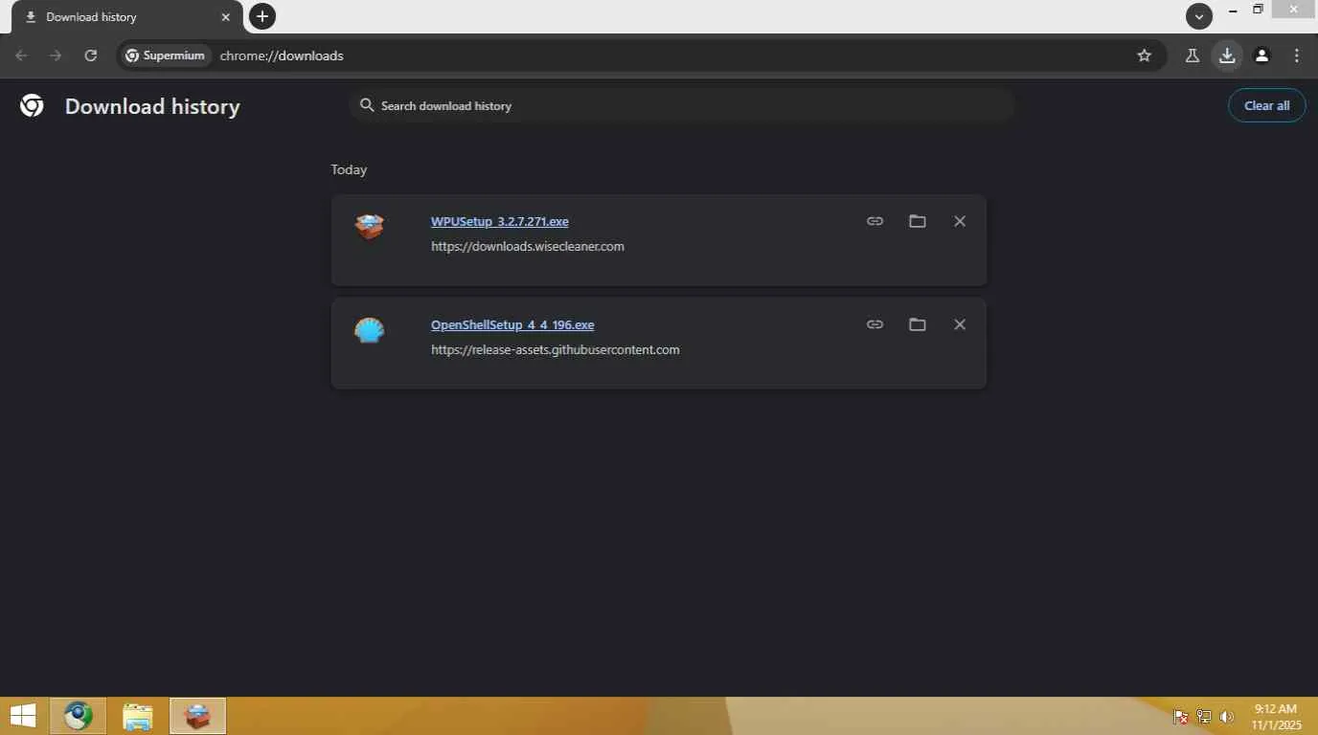Select the Download history tab
The width and height of the screenshot is (1318, 735).
click(126, 17)
